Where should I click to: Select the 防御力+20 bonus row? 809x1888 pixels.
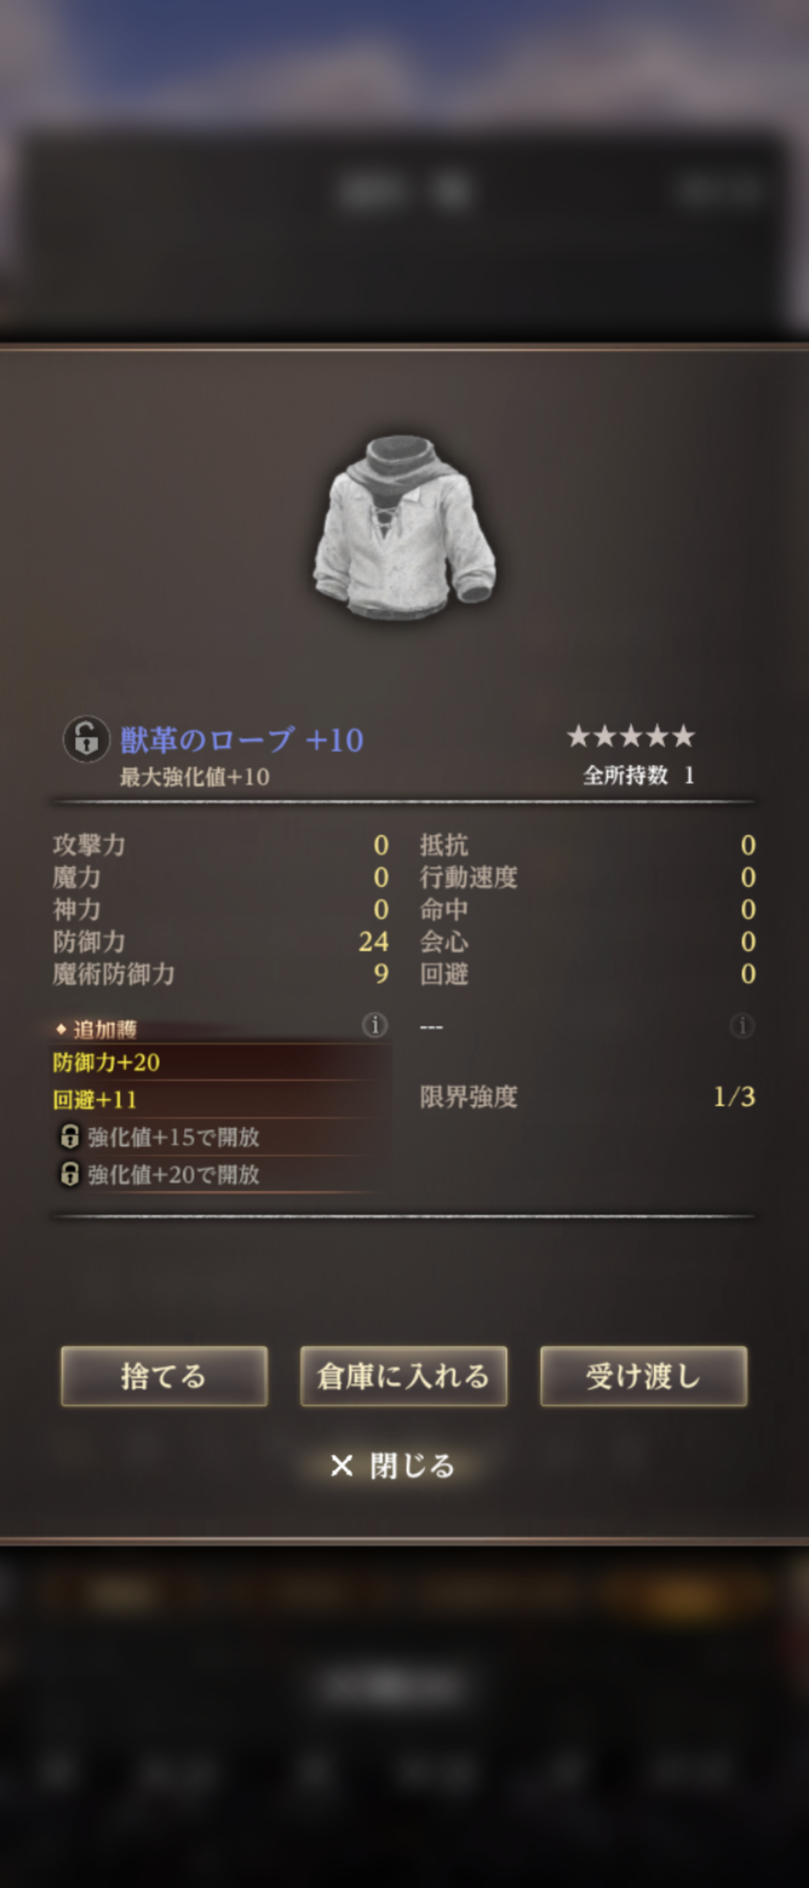(221, 1062)
